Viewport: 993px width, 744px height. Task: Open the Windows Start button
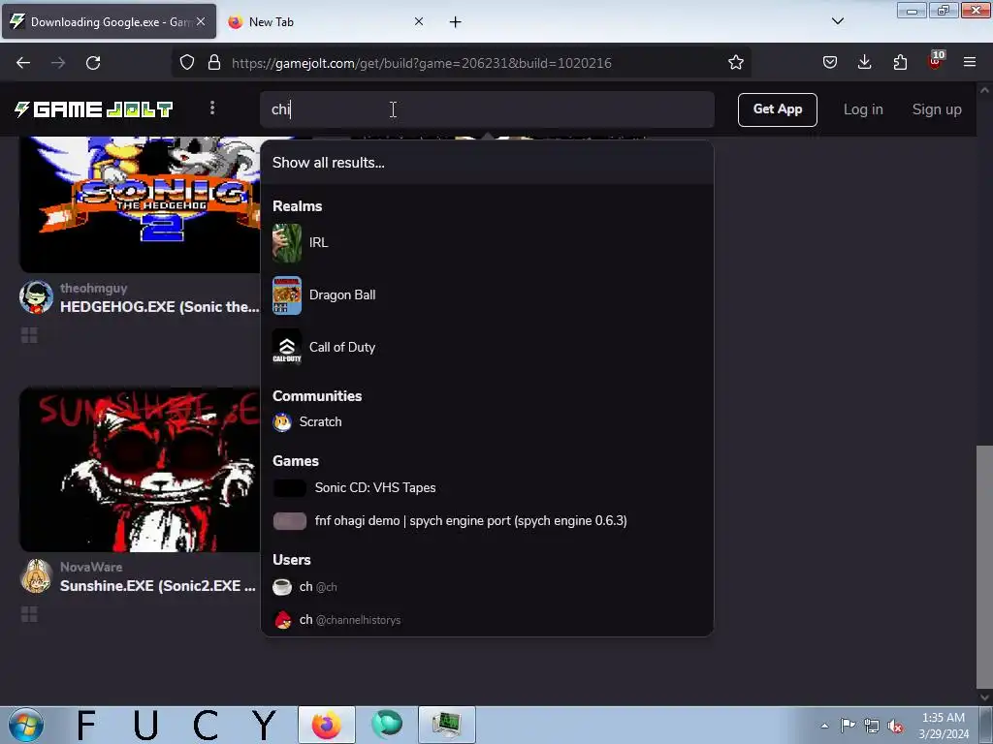[x=26, y=725]
